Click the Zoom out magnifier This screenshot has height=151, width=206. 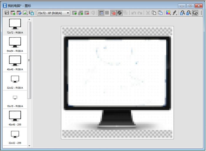[x=189, y=13]
